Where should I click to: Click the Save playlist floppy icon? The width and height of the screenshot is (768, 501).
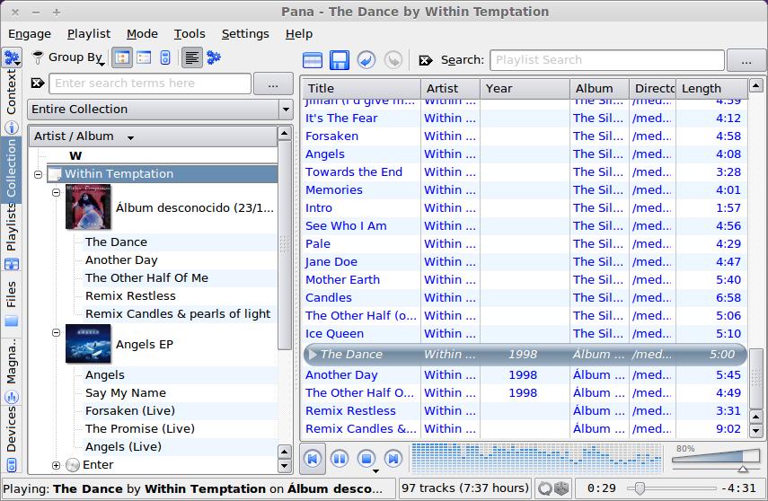(339, 60)
